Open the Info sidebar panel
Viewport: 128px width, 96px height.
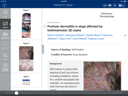click(x=5, y=14)
